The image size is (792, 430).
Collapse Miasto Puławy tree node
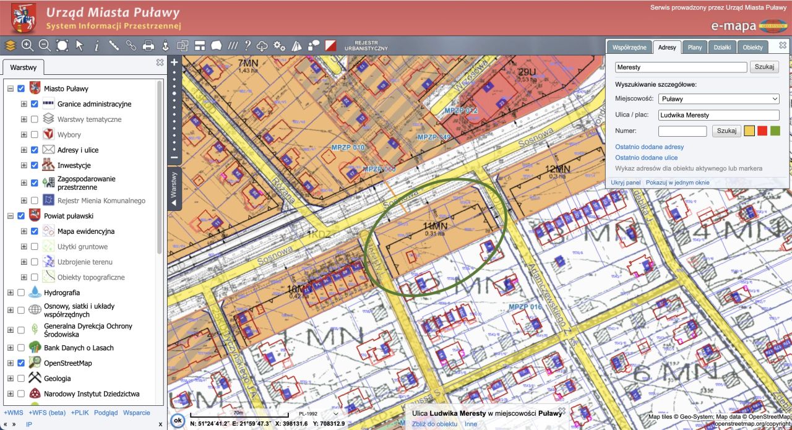click(11, 88)
